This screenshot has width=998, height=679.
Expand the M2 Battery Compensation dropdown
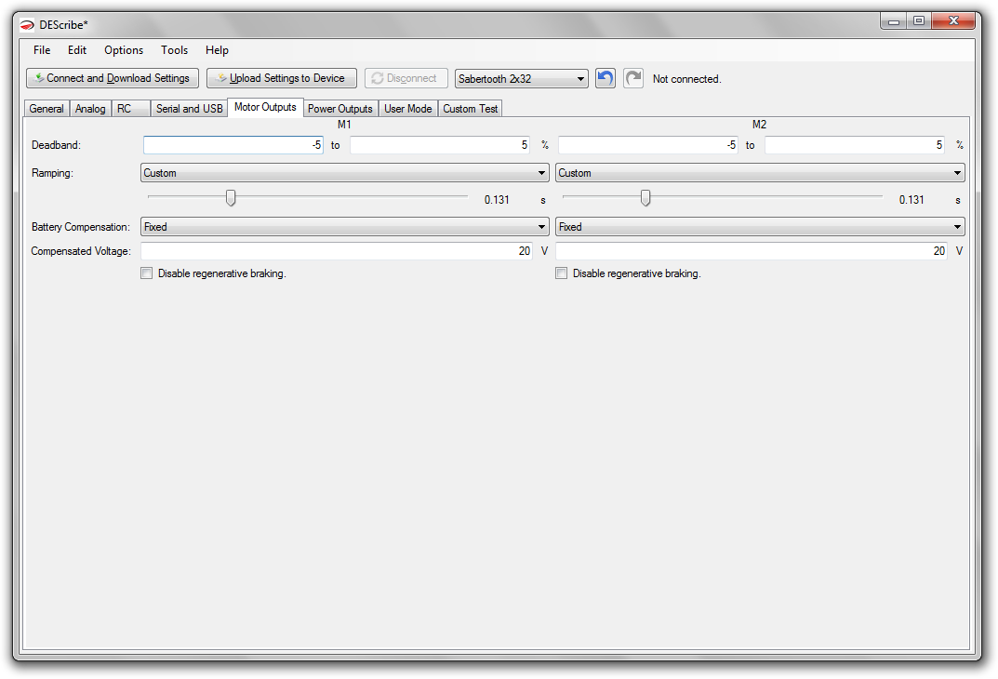pos(759,227)
